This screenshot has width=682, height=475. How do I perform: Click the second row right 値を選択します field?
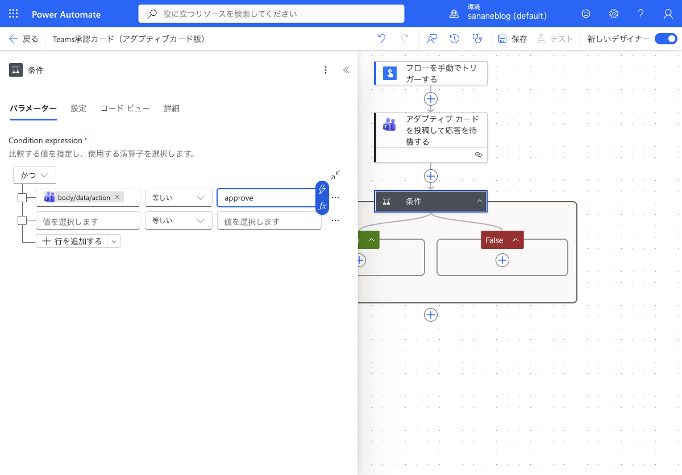pos(269,220)
